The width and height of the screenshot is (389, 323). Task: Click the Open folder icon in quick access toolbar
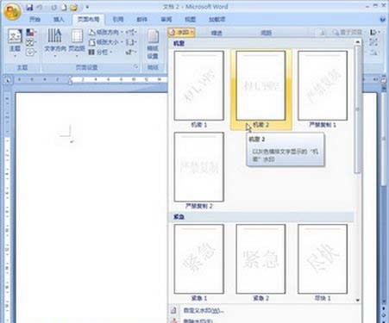tap(74, 8)
